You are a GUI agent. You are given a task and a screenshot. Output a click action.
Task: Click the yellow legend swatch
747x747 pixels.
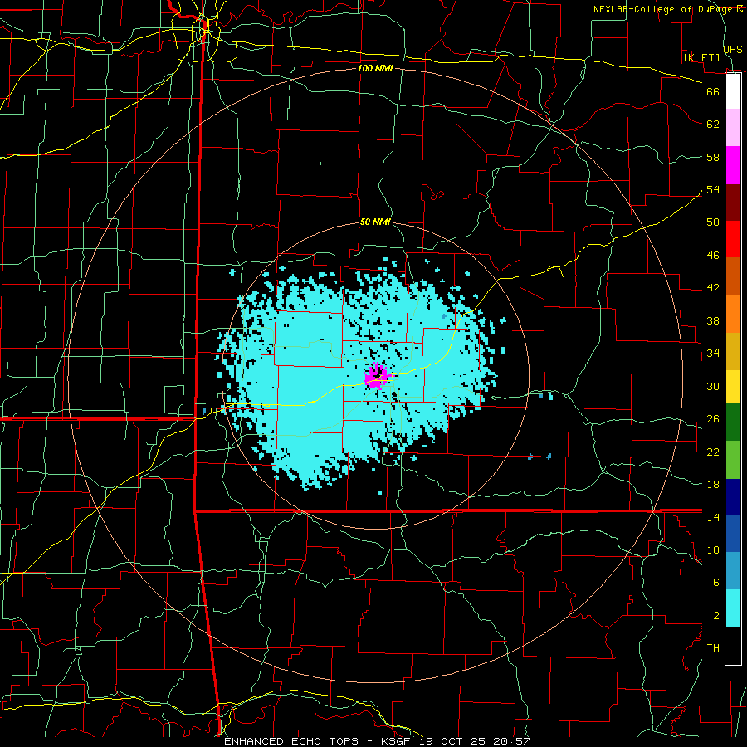pos(733,386)
